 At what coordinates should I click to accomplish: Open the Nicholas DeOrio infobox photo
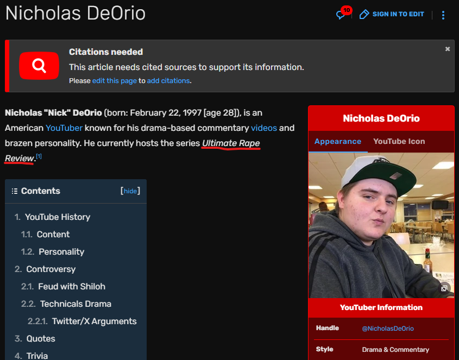(x=381, y=225)
